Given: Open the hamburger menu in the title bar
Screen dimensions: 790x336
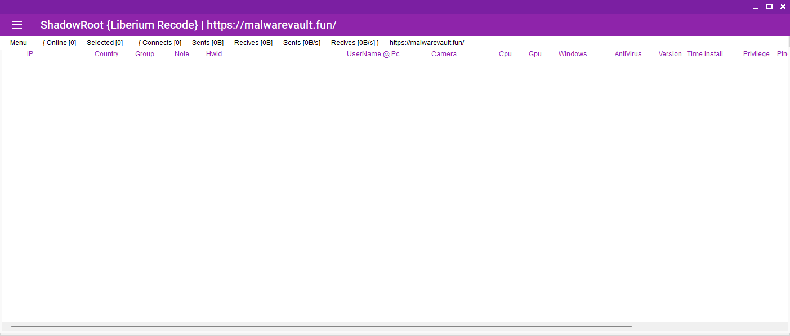Looking at the screenshot, I should point(17,25).
